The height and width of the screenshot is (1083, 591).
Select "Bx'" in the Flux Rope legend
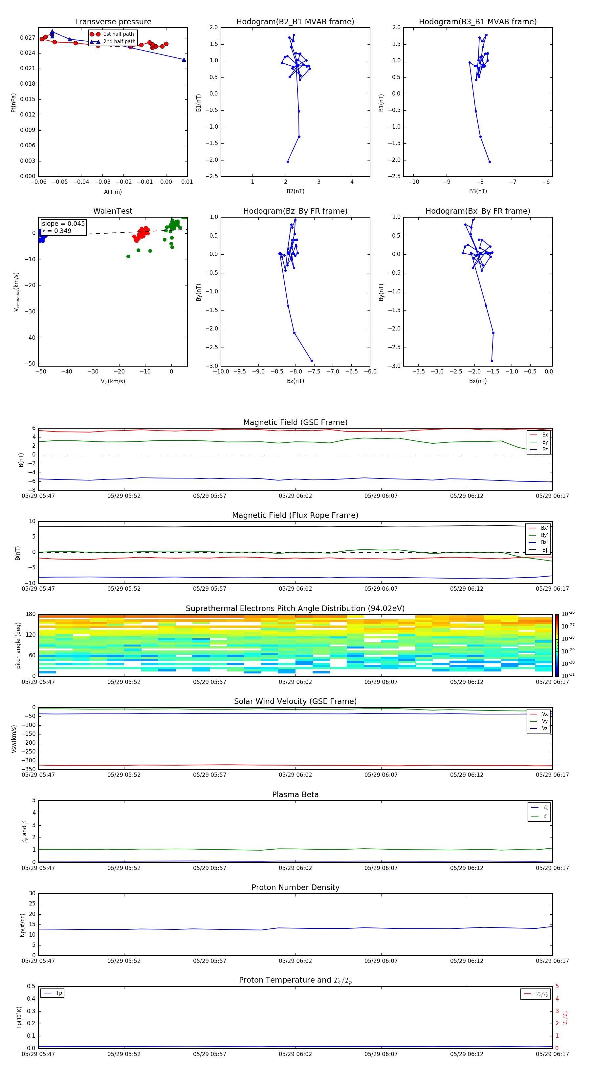click(x=538, y=528)
